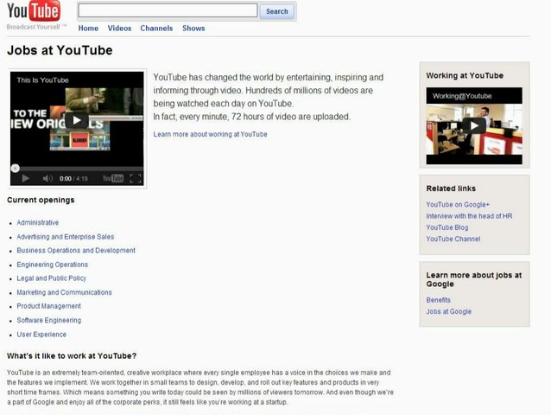
Task: Open User Experience openings
Action: [x=41, y=335]
